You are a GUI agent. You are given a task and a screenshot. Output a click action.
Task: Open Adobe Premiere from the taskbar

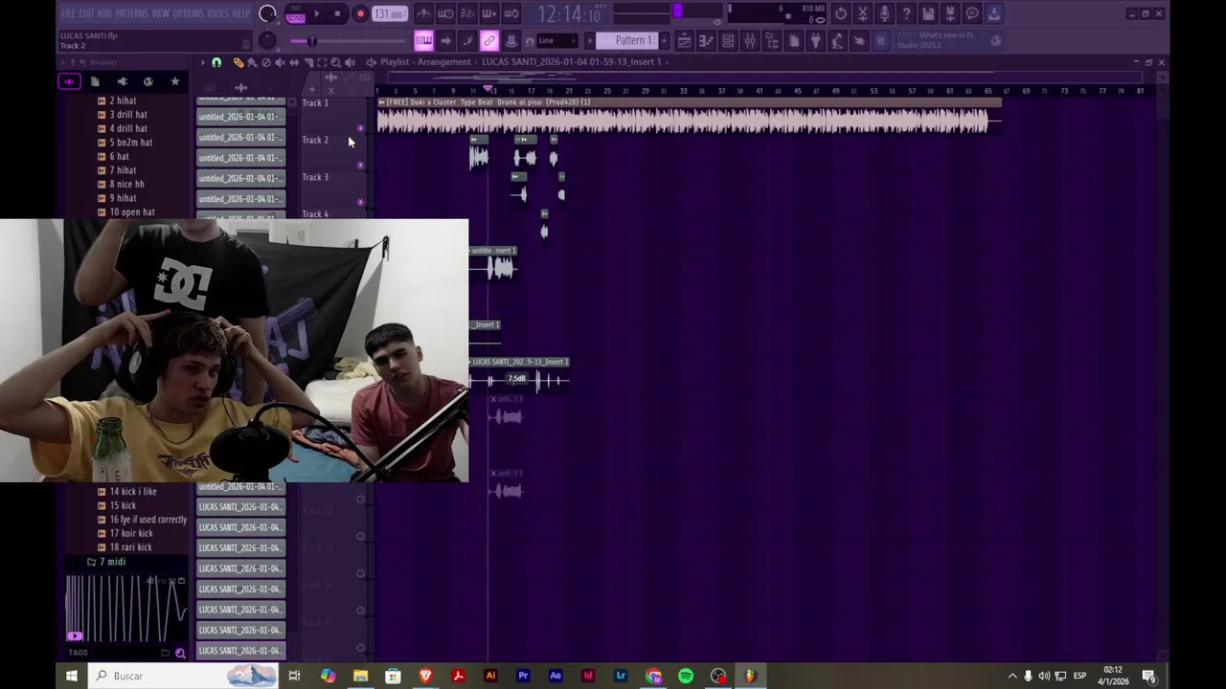tap(523, 676)
